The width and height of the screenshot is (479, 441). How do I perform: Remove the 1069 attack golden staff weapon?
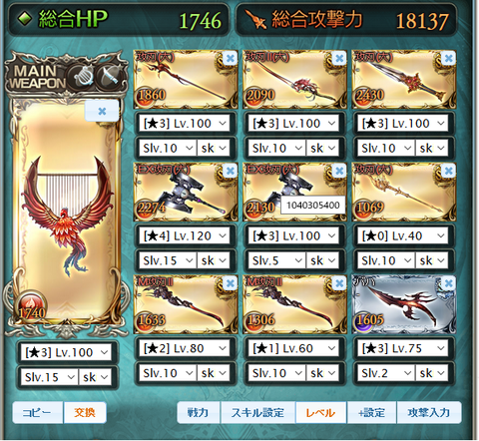(448, 171)
